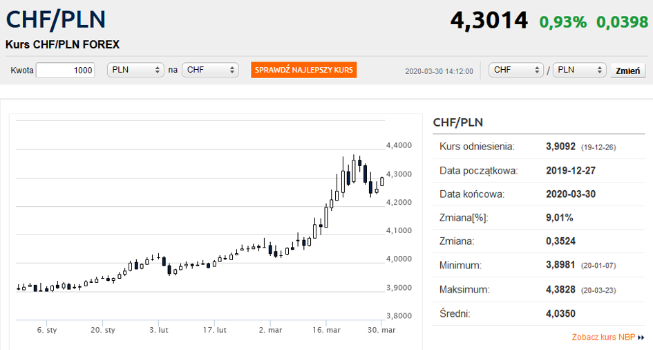This screenshot has height=350, width=653.
Task: Click the Minimum date (20-01-07)
Action: tap(598, 266)
